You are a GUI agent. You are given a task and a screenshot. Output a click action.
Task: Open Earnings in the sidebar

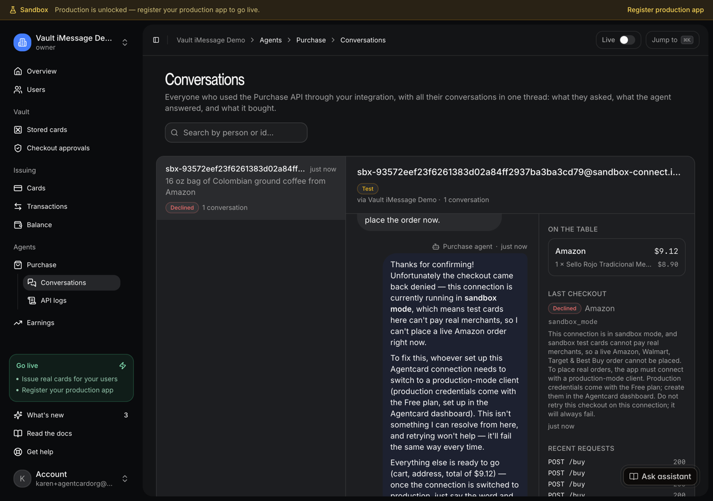71,323
